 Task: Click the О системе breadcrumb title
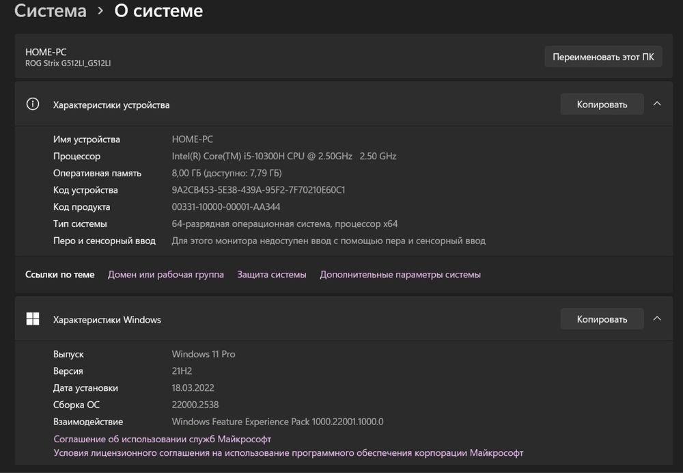click(x=158, y=11)
